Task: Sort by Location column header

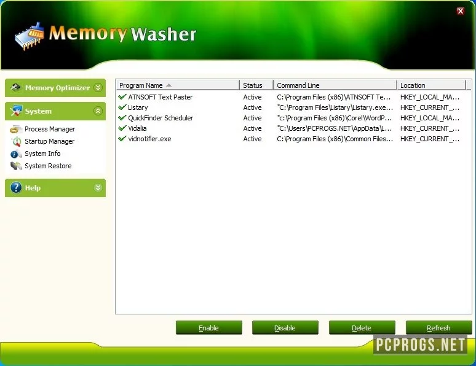Action: (x=431, y=85)
